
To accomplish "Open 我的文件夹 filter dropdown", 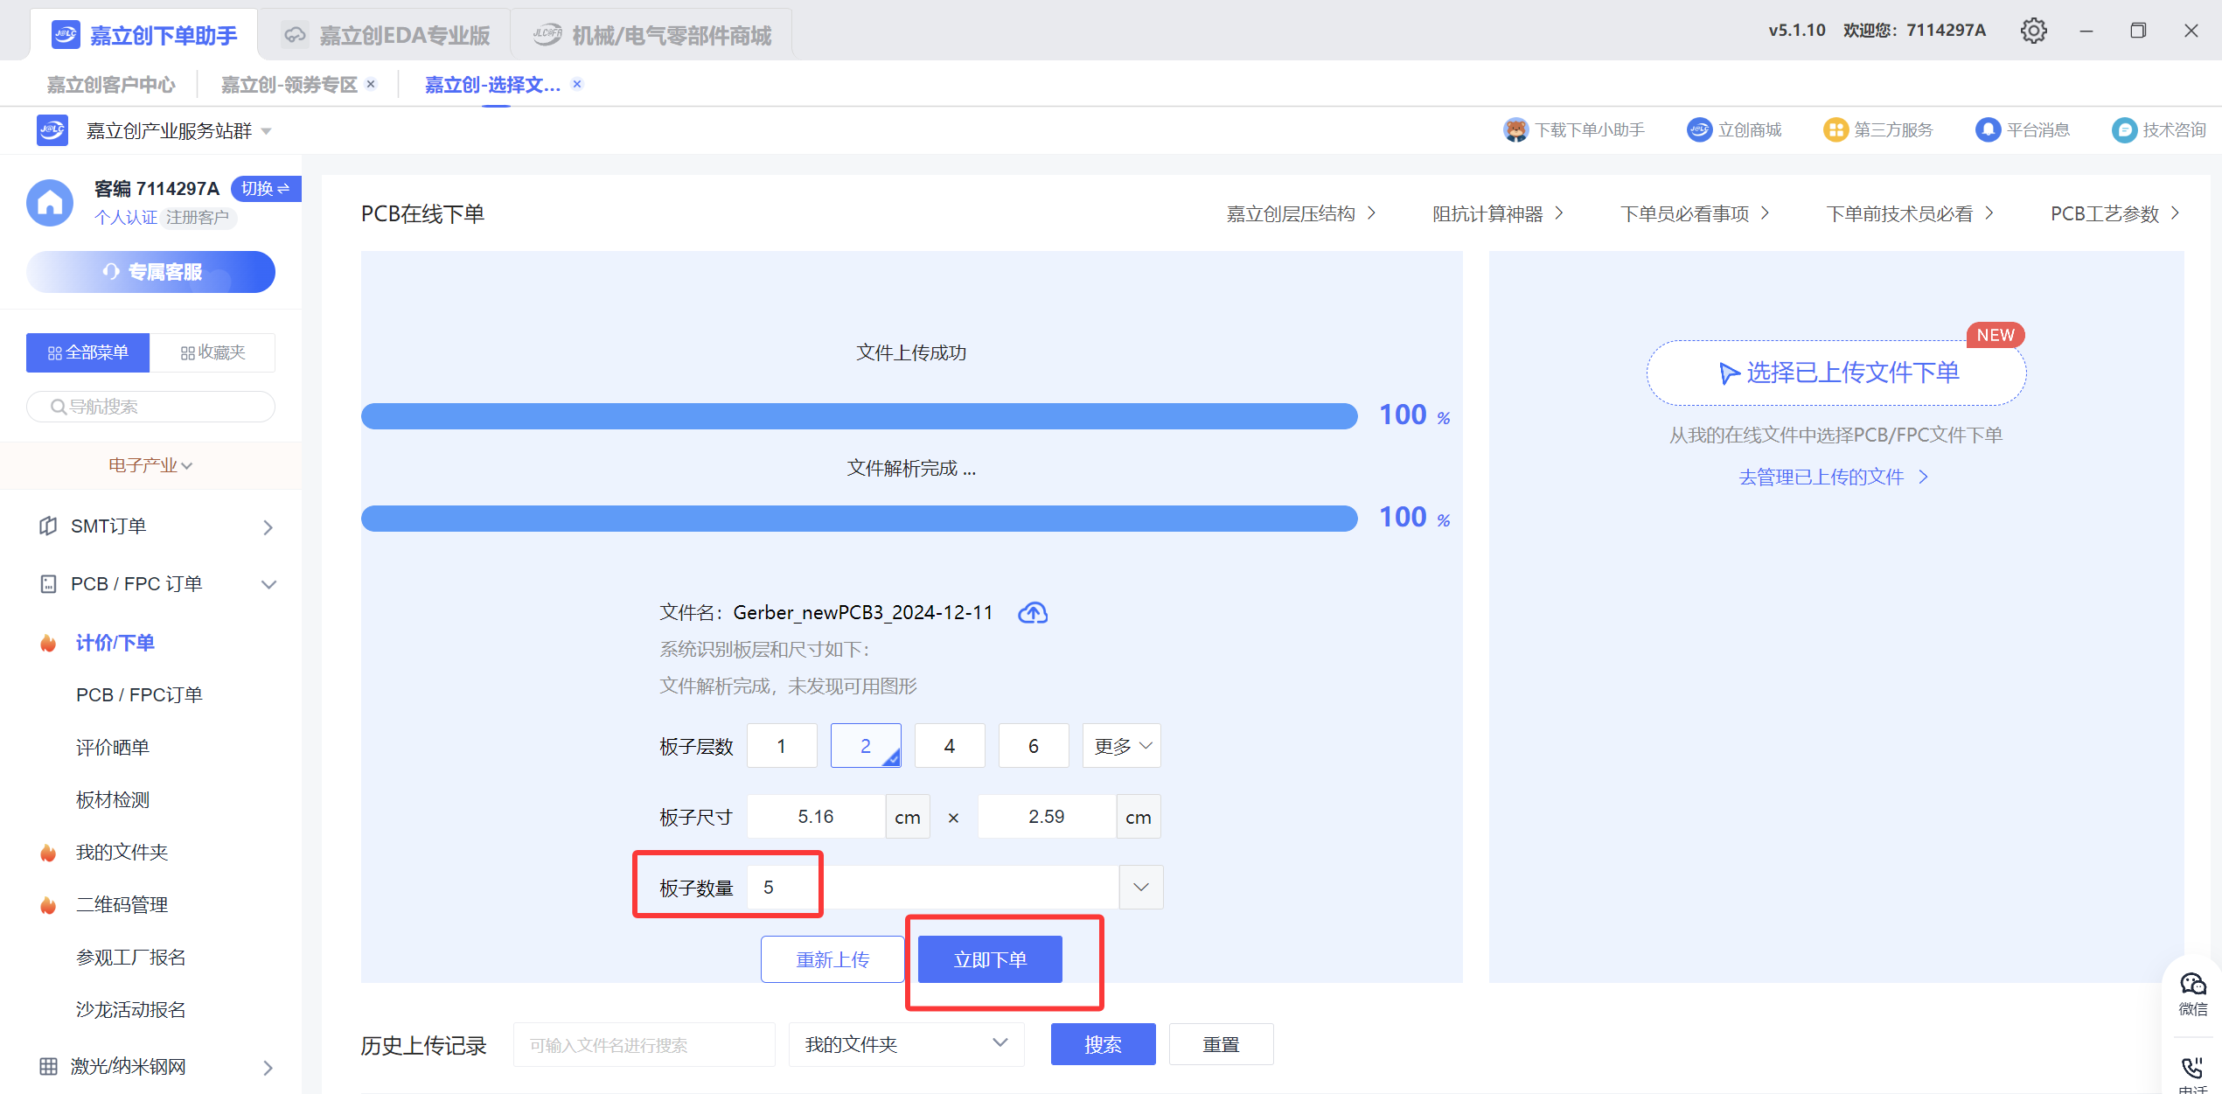I will click(906, 1044).
